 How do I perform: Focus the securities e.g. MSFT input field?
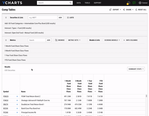(43, 18)
